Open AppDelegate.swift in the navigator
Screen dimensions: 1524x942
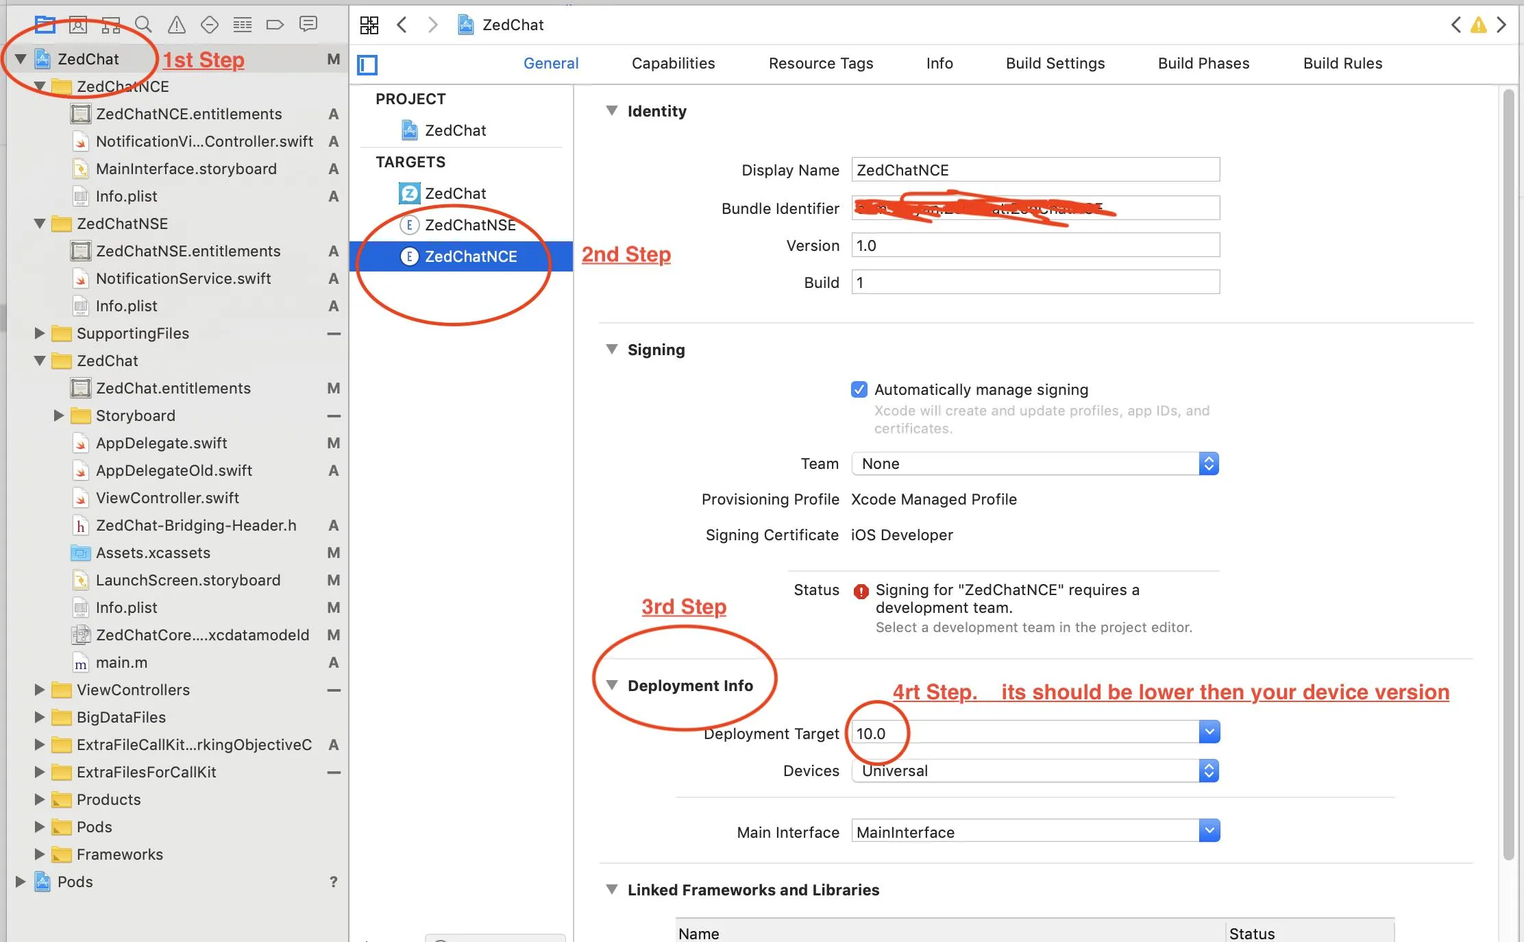162,443
